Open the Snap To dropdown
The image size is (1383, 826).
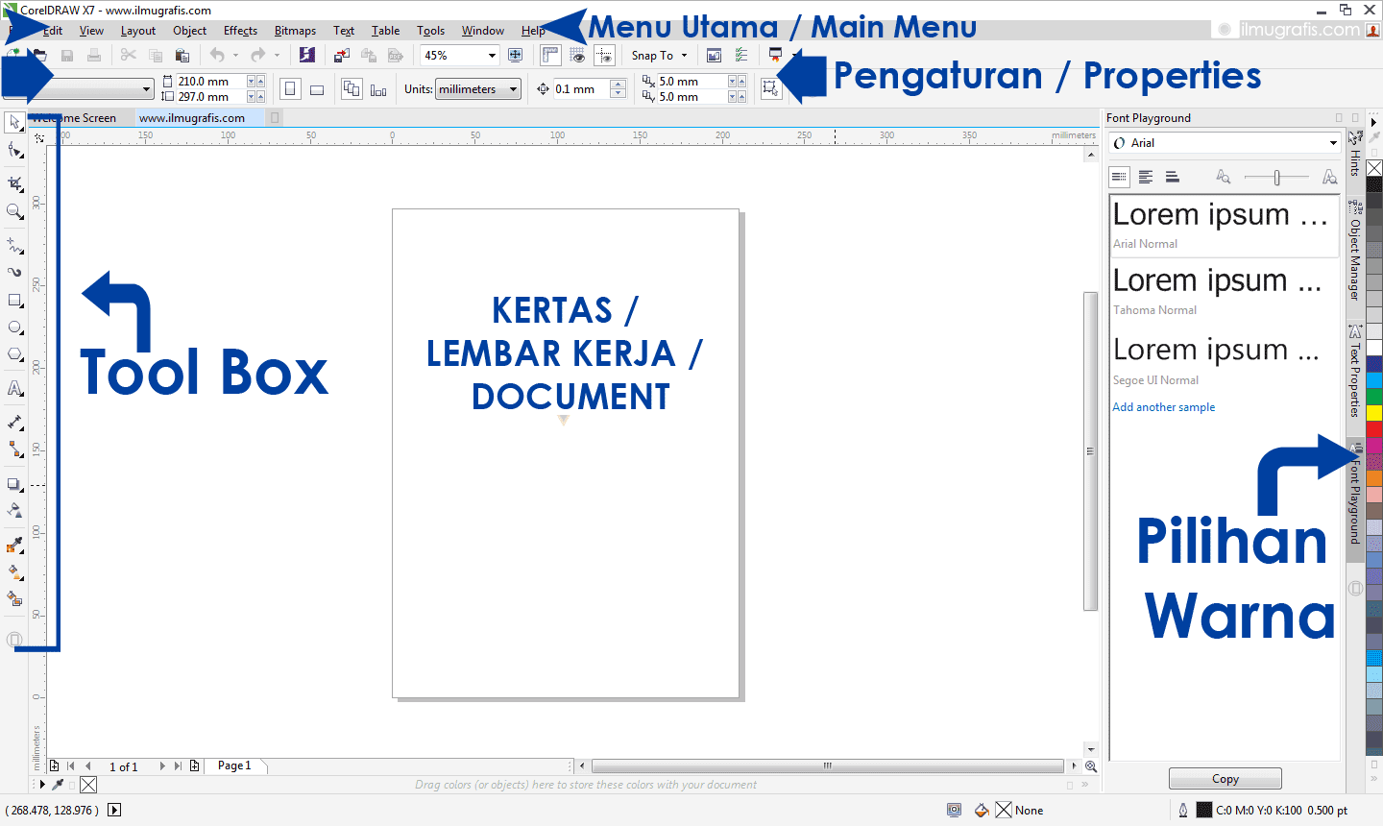tap(659, 55)
